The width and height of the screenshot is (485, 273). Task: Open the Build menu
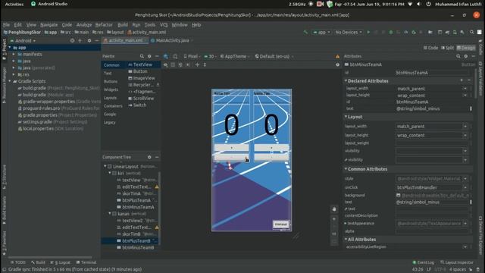tap(123, 25)
